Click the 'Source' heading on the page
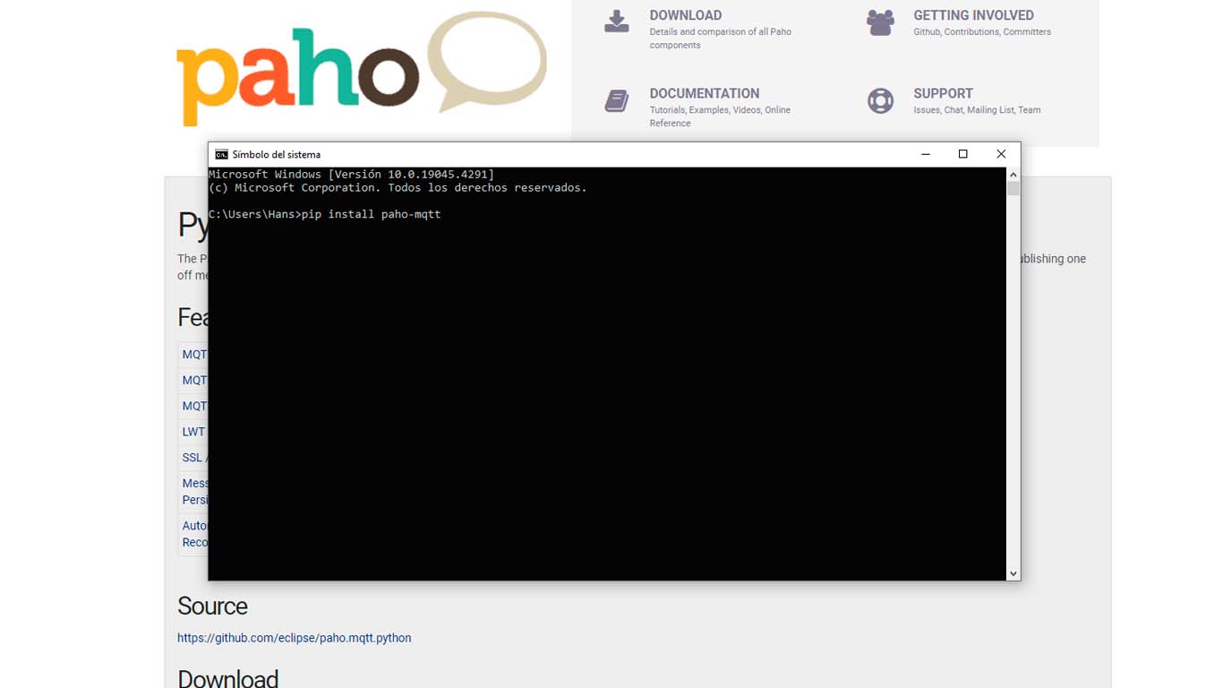Viewport: 1223px width, 688px height. pyautogui.click(x=212, y=606)
